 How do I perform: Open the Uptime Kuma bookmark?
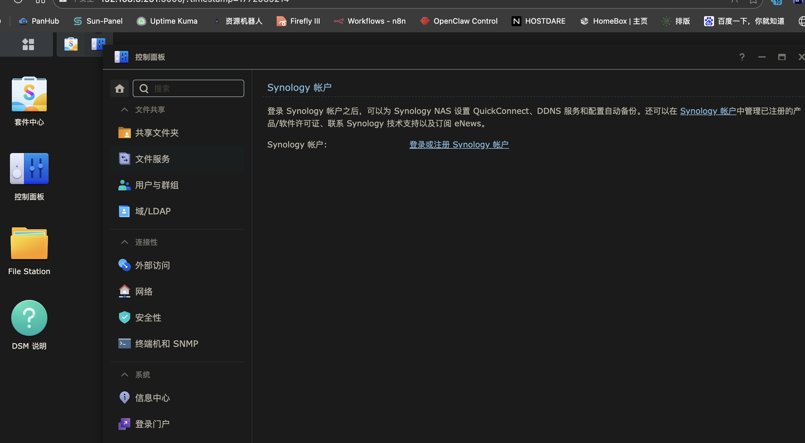tap(168, 21)
